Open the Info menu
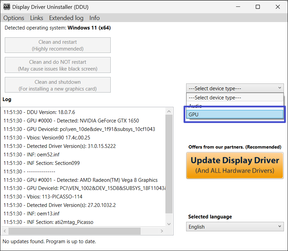This screenshot has height=251, width=288. pos(94,18)
